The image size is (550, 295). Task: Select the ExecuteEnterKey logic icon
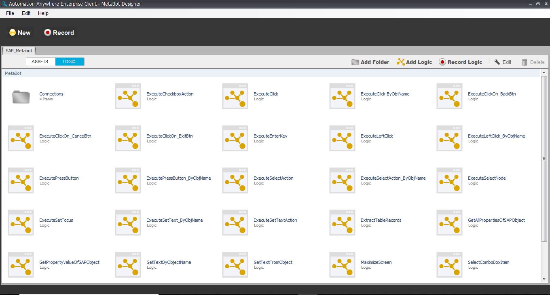coord(235,139)
